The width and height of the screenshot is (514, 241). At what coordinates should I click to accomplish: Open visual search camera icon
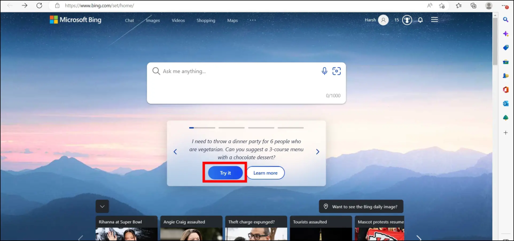tap(336, 71)
